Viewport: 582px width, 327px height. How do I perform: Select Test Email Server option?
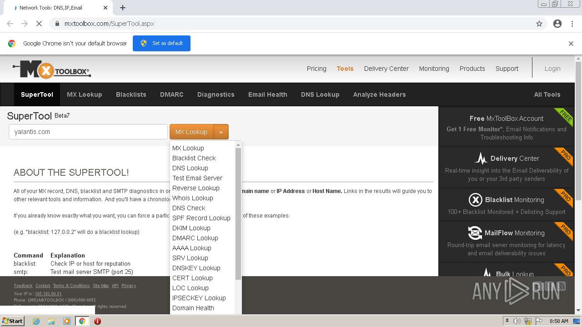point(197,178)
